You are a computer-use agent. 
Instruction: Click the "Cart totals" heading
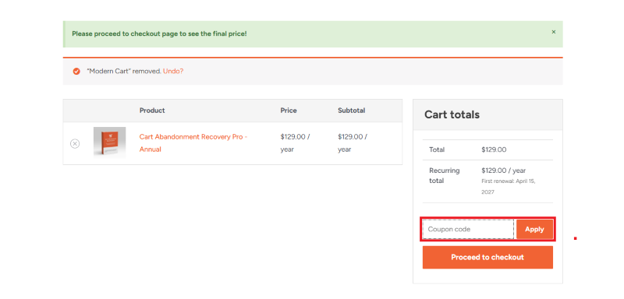coord(452,114)
